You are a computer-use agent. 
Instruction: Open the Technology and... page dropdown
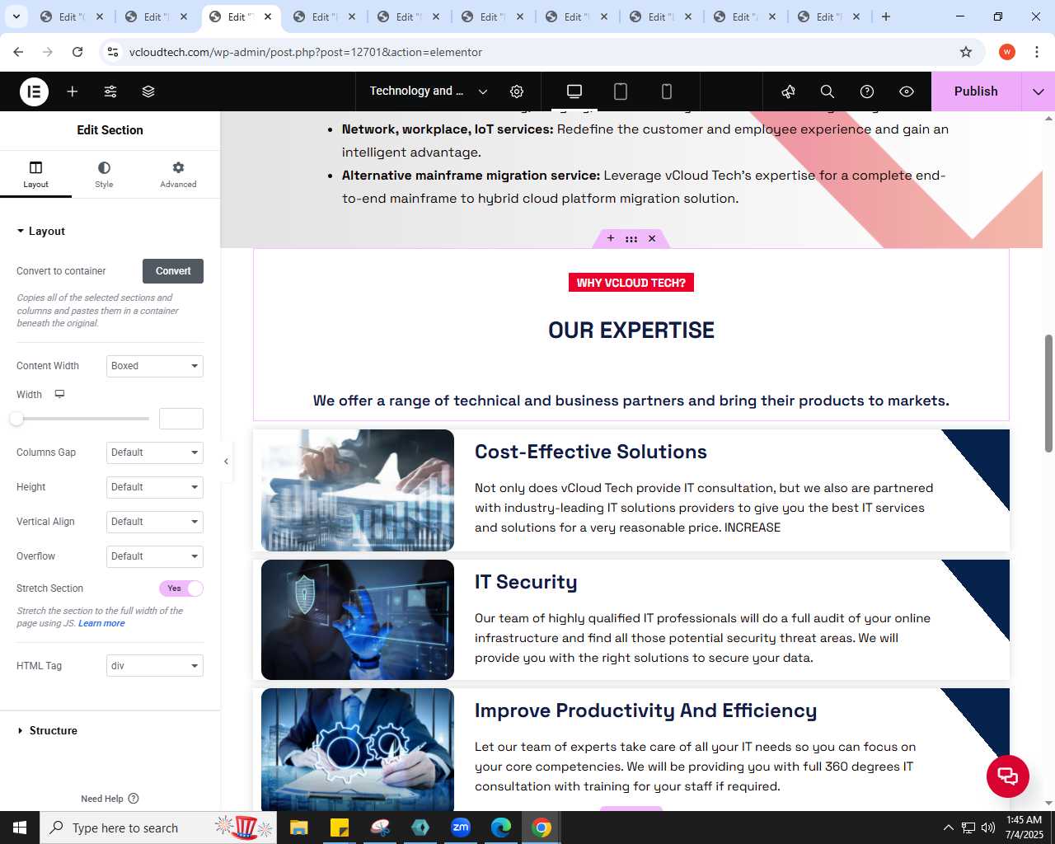coord(429,91)
